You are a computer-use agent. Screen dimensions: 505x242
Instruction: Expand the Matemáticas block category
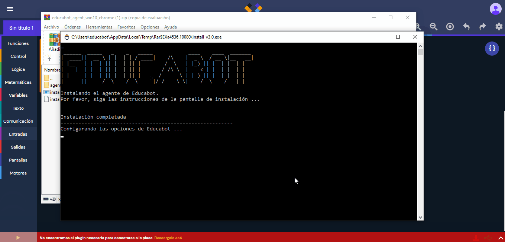click(x=18, y=82)
